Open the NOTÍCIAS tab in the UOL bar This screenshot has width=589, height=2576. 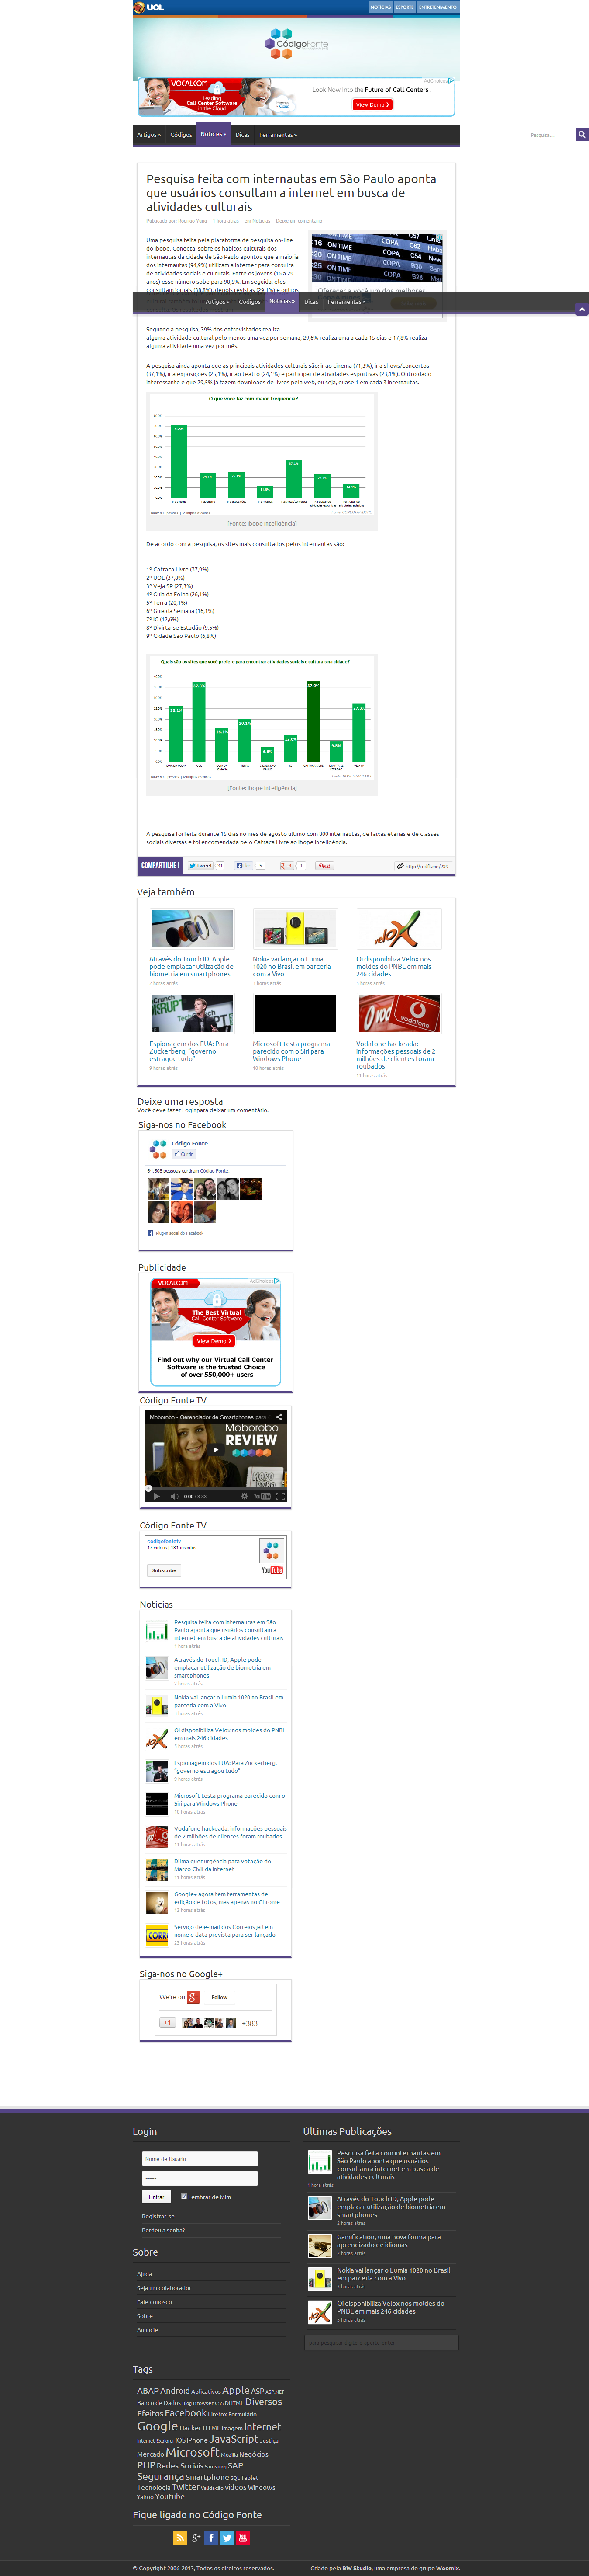pyautogui.click(x=380, y=7)
